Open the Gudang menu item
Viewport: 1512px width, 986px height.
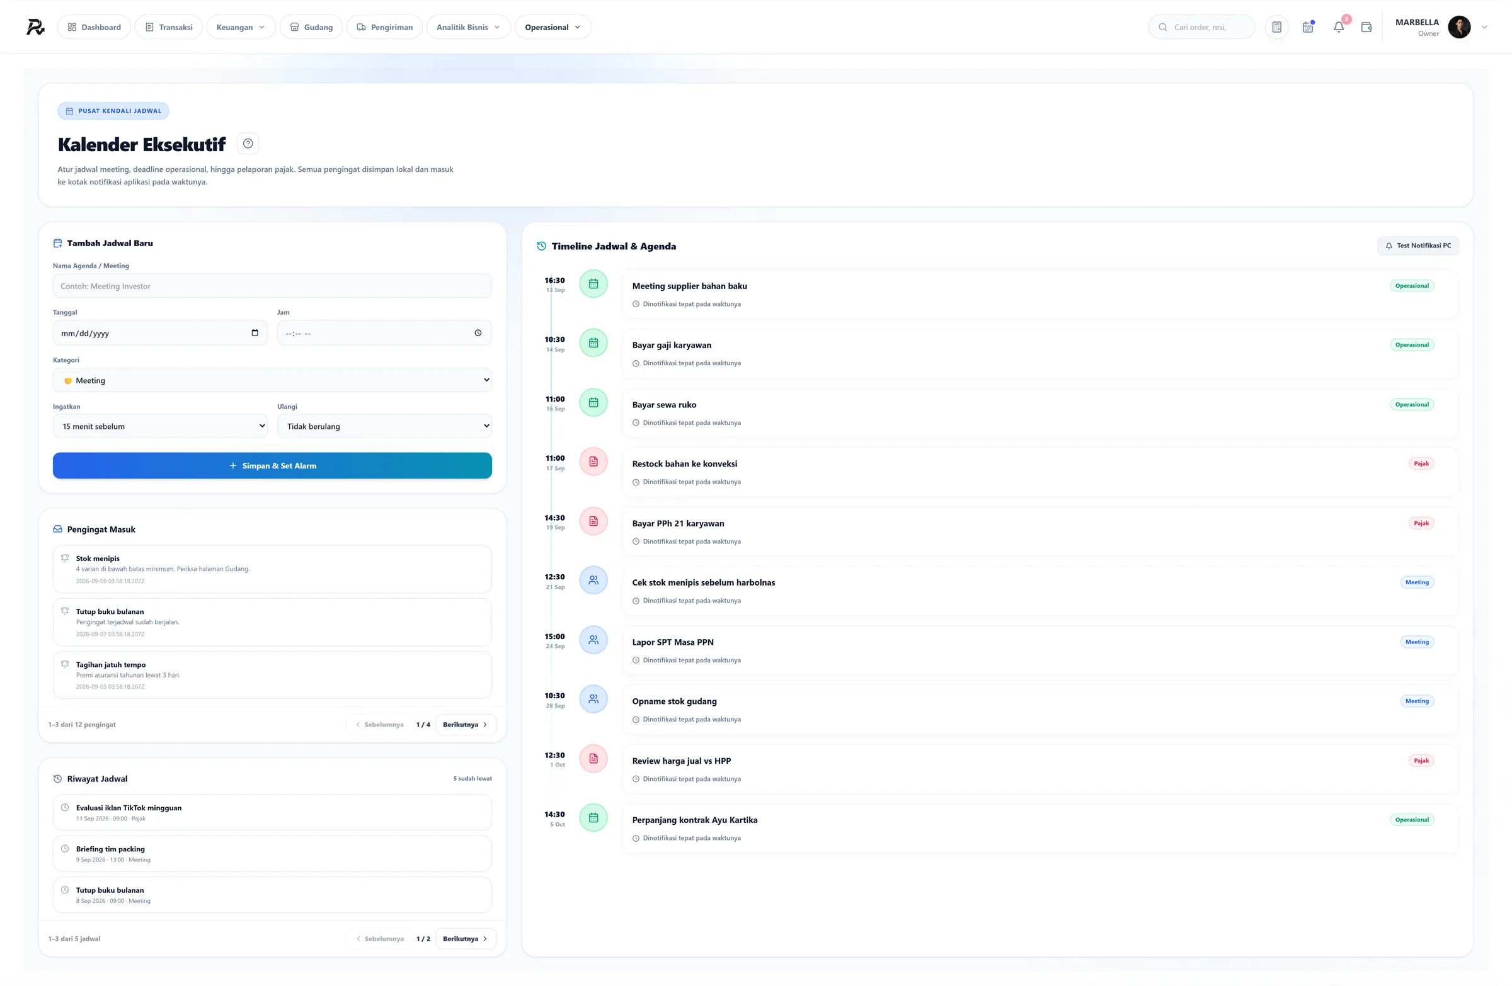click(311, 27)
